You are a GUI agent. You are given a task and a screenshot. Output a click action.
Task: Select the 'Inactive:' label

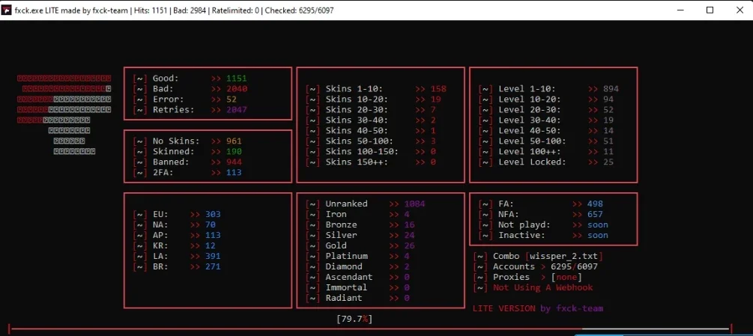[x=522, y=235]
